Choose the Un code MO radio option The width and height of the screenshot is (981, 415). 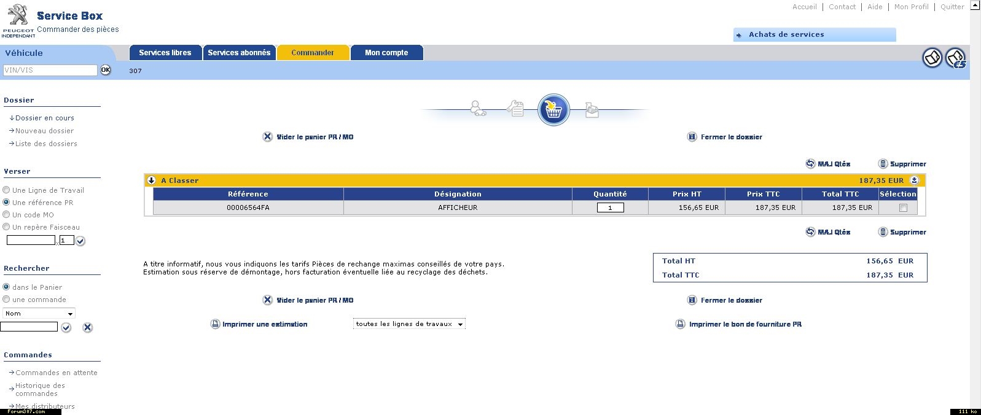[7, 215]
